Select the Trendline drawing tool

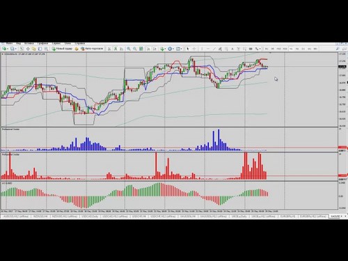(x=214, y=49)
